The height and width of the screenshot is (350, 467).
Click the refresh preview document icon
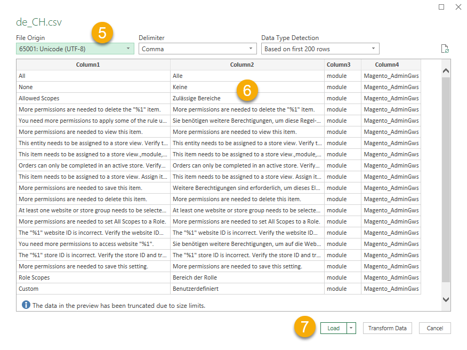point(445,49)
